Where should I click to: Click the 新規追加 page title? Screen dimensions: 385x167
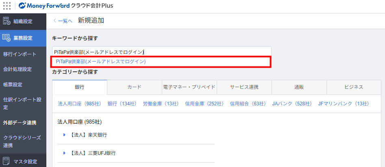tap(91, 21)
